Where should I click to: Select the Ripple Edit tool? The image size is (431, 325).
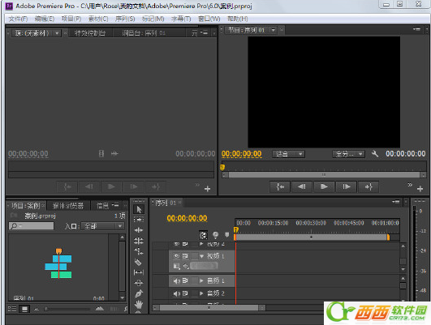pyautogui.click(x=139, y=230)
